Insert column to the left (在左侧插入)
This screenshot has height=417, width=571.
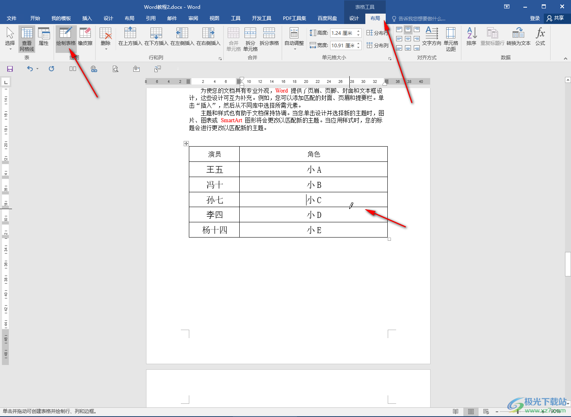pyautogui.click(x=182, y=37)
